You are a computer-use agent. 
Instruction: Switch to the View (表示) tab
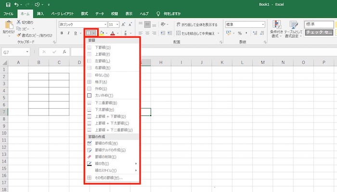pyautogui.click(x=129, y=14)
